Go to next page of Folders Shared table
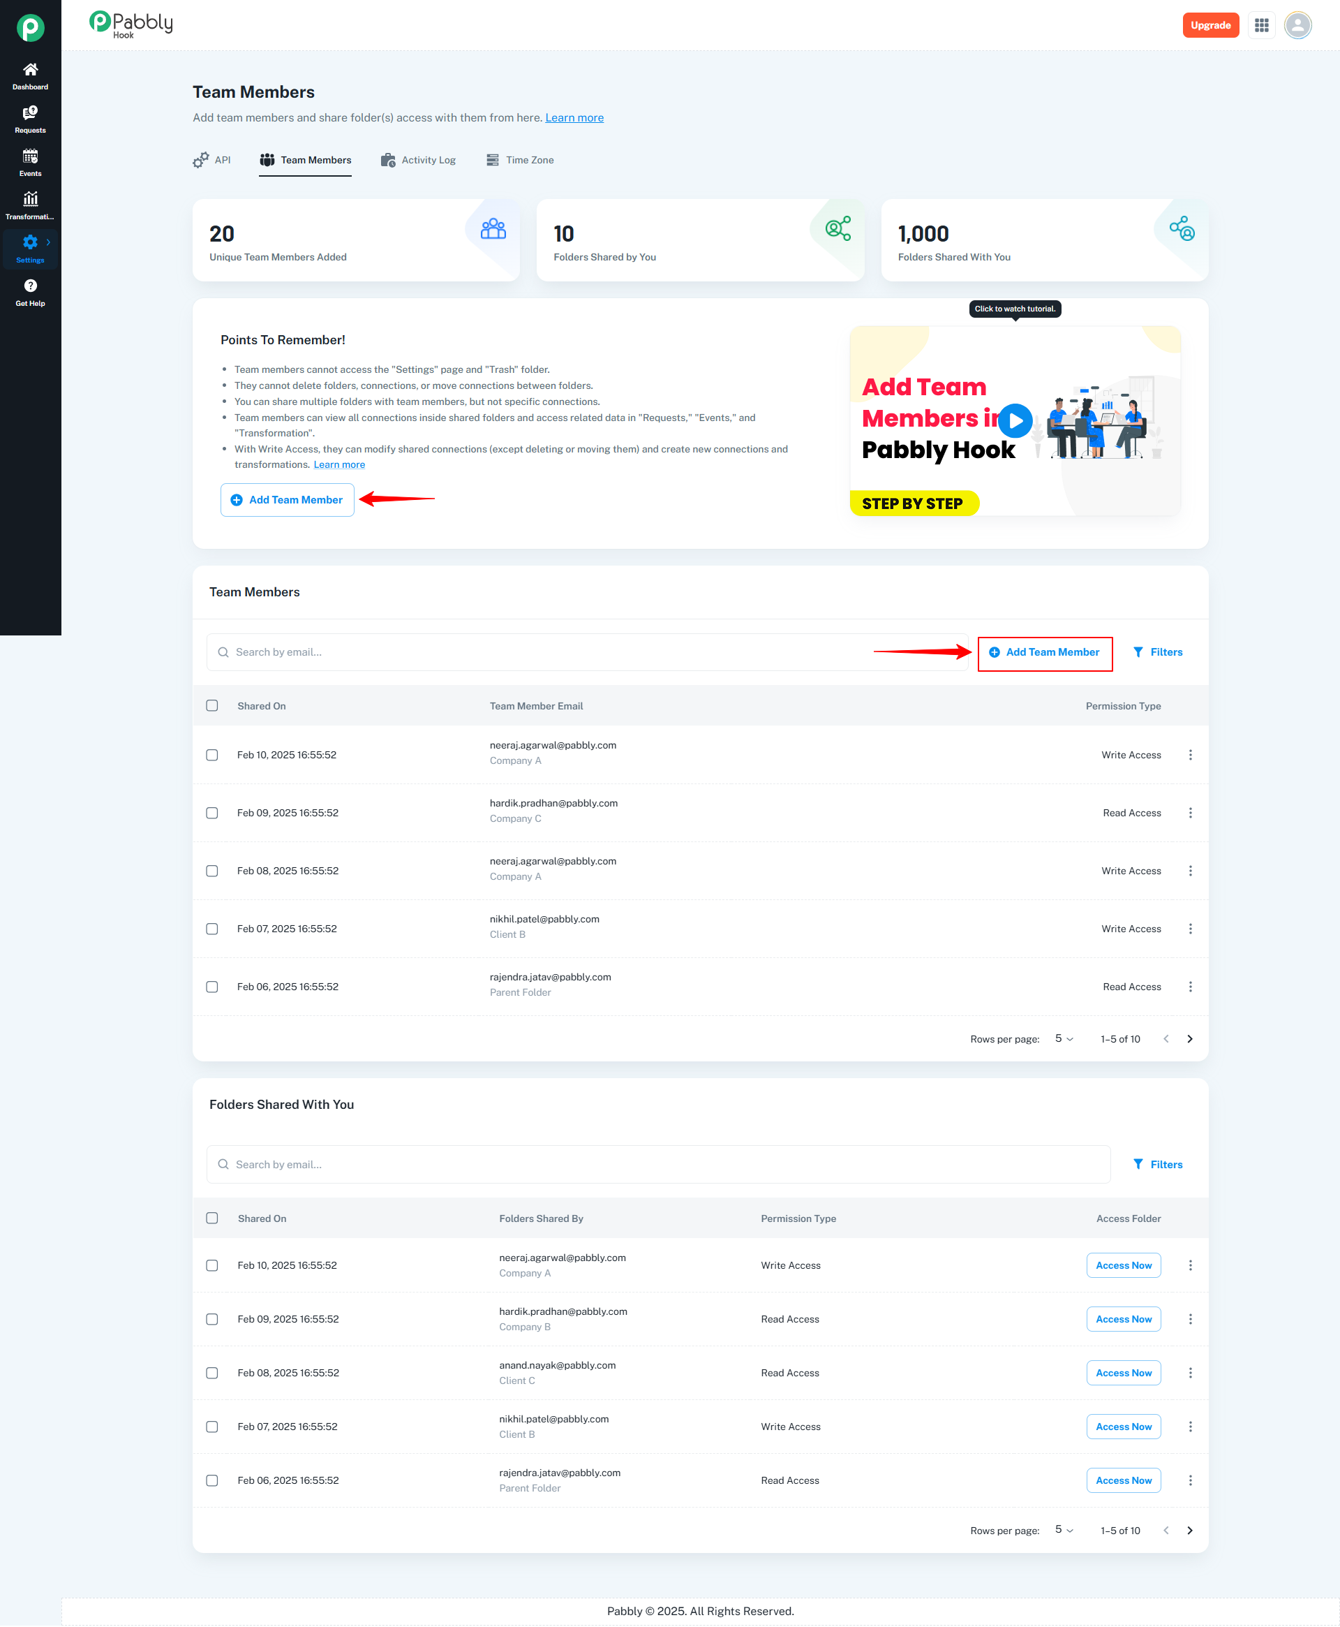This screenshot has width=1340, height=1627. click(x=1189, y=1530)
